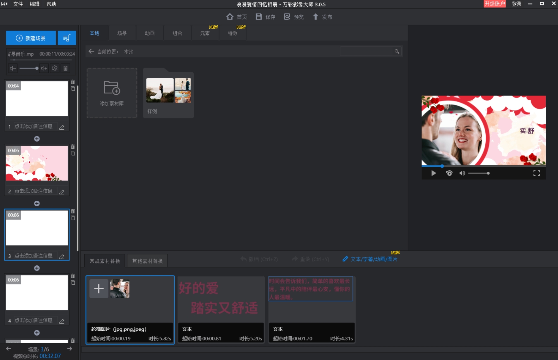Open the 帮助 menu
Image resolution: width=558 pixels, height=360 pixels.
coord(51,4)
